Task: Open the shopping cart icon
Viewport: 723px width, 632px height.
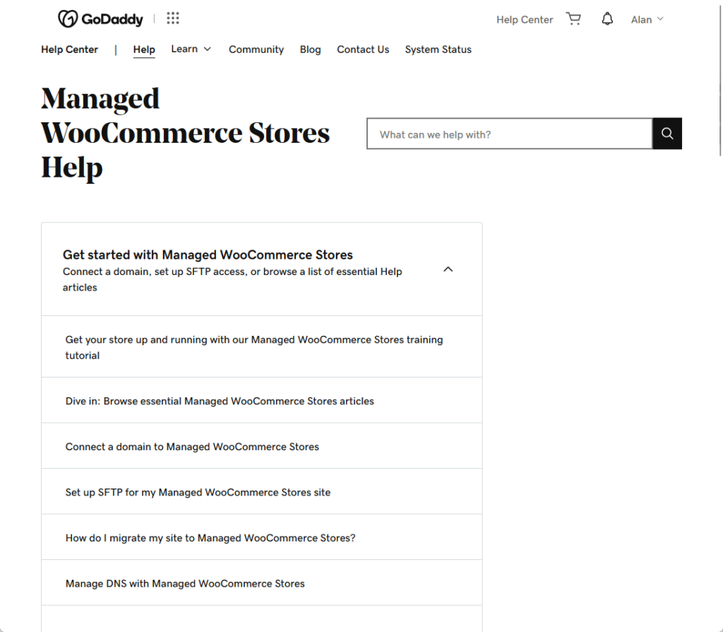Action: 573,19
